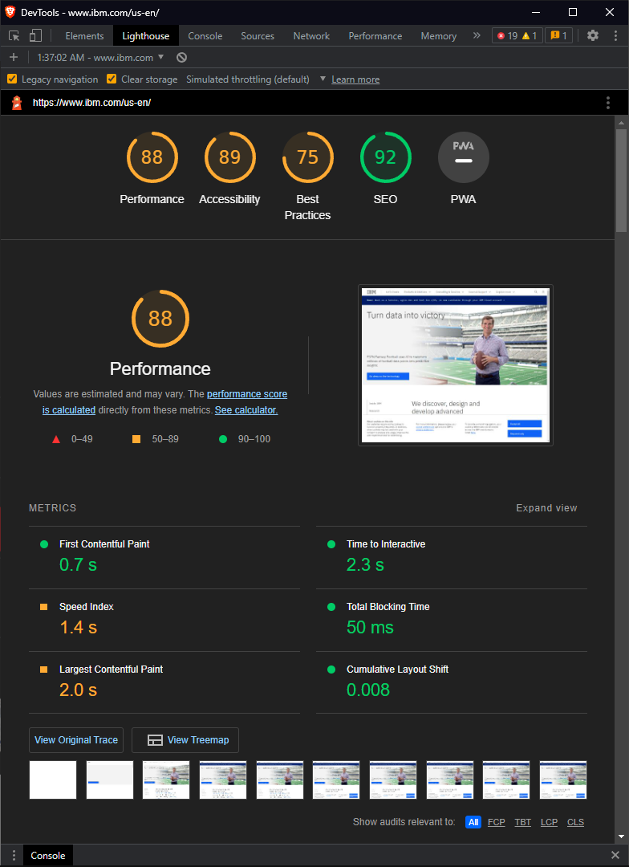Filter audits by FCP
The width and height of the screenshot is (629, 867).
coord(497,822)
